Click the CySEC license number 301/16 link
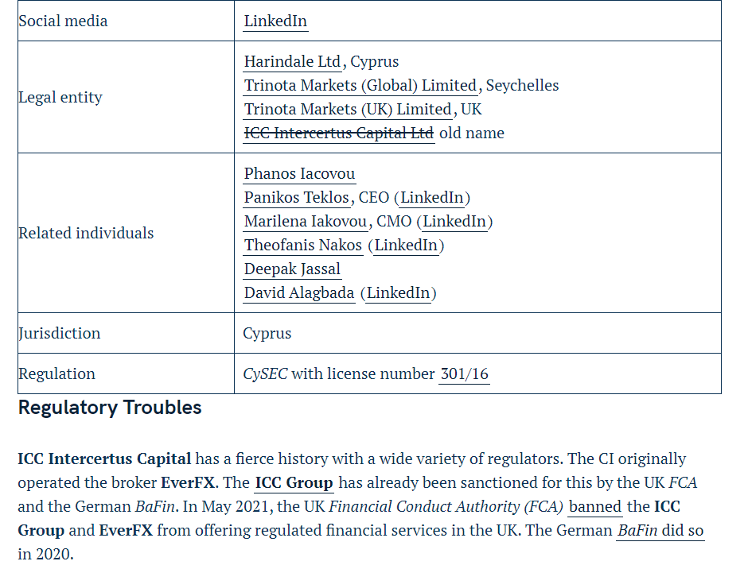Viewport: 748px width, 565px height. (464, 374)
